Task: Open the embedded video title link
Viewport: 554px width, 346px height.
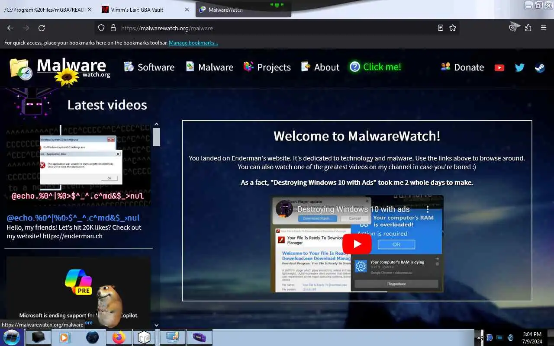Action: 353,209
